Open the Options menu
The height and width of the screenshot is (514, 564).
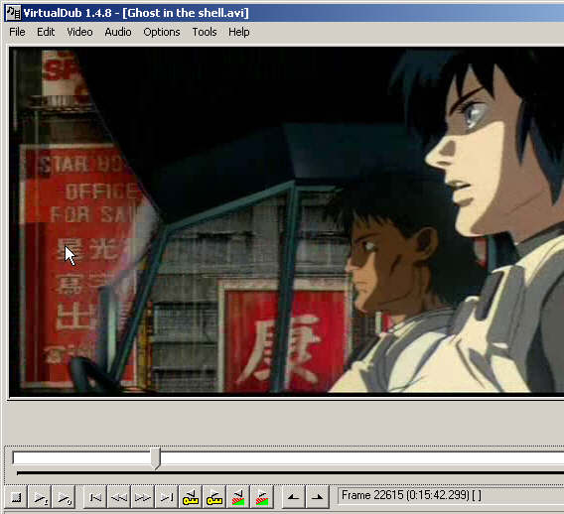(x=162, y=32)
